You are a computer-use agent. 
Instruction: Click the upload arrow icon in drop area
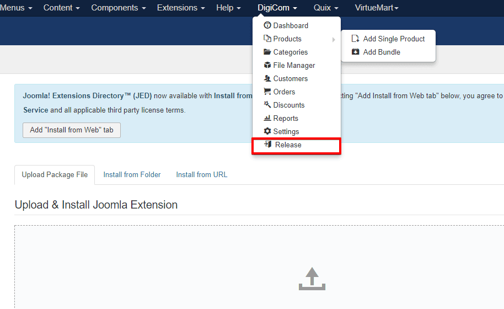[x=312, y=279]
